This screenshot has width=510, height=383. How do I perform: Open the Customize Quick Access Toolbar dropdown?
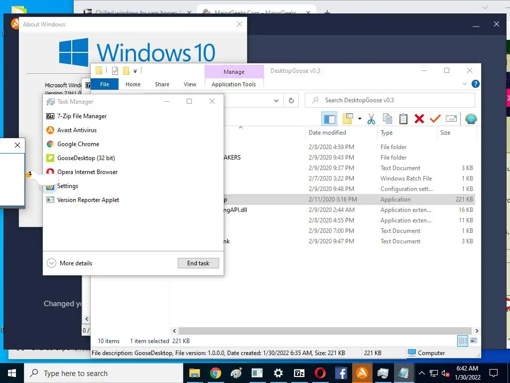[x=135, y=71]
